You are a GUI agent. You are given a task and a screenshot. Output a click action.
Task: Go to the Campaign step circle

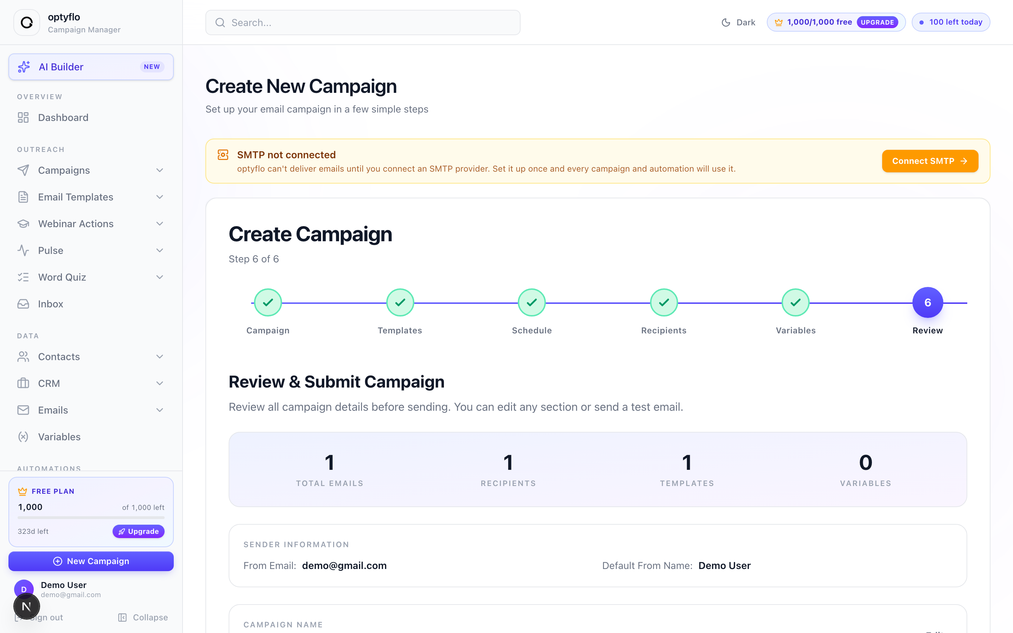click(x=268, y=302)
